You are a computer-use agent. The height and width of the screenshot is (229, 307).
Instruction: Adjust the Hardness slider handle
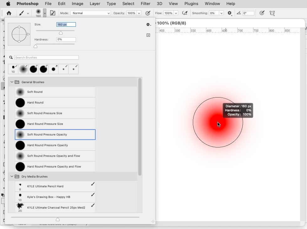point(35,46)
